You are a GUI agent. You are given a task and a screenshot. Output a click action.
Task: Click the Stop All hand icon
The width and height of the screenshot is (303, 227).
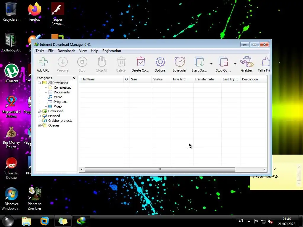pos(102,62)
